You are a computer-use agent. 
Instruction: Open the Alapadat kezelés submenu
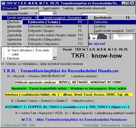tap(20, 13)
